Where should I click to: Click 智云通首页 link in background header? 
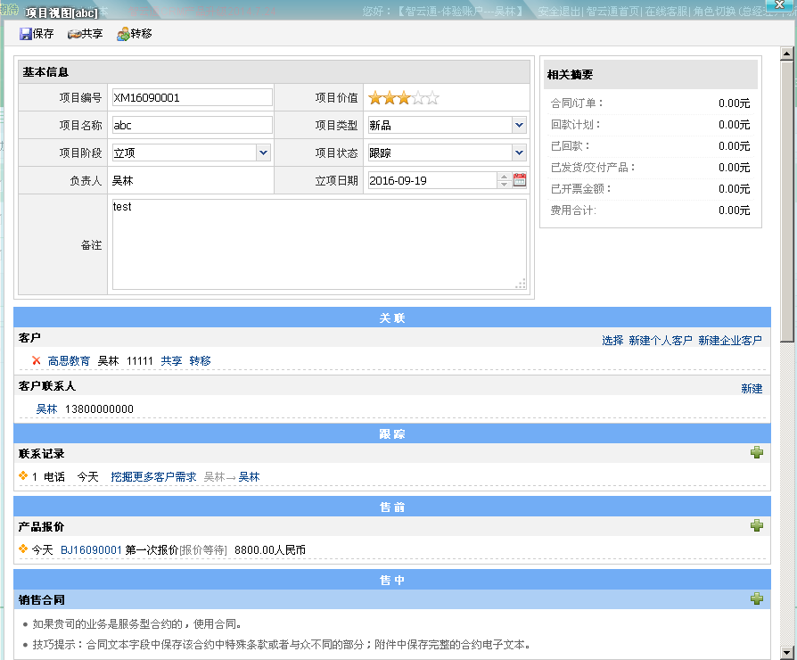coord(612,12)
